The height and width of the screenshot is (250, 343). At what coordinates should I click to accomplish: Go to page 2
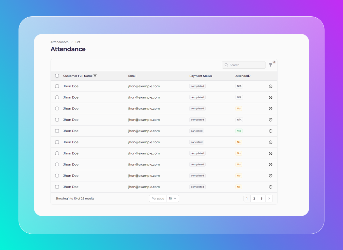coord(254,199)
